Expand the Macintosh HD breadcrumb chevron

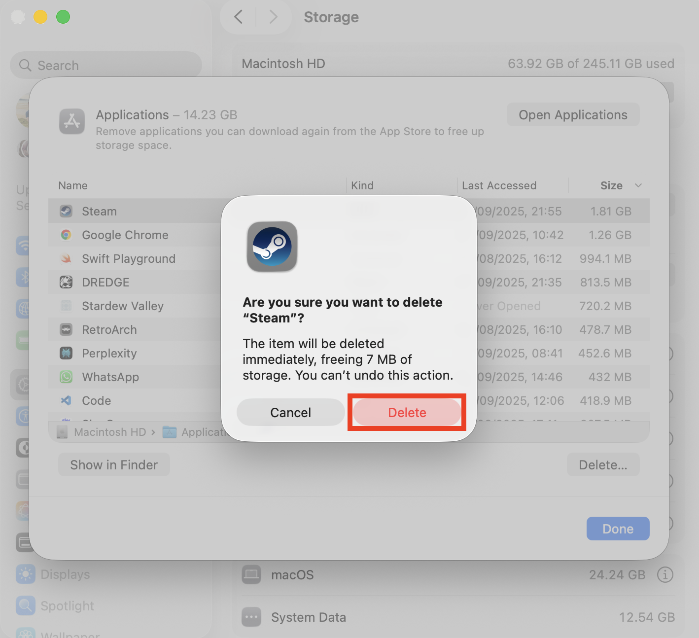(153, 432)
